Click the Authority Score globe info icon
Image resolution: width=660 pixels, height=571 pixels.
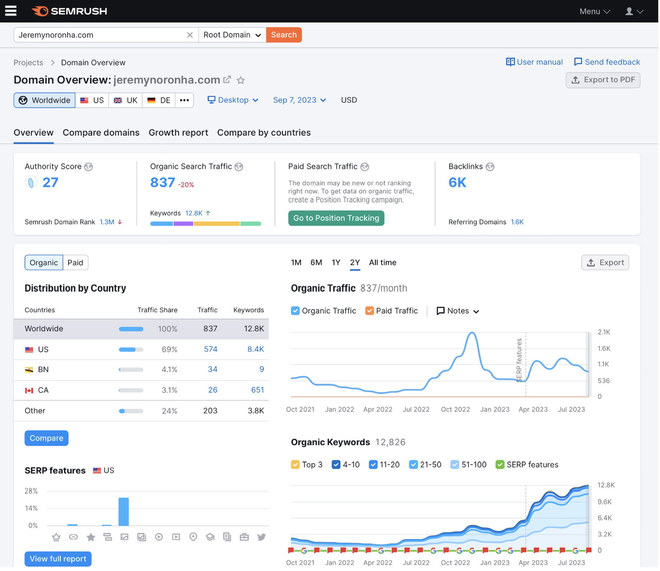[x=89, y=167]
